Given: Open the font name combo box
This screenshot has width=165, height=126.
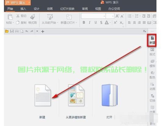Looking at the screenshot, I should tap(93, 16).
